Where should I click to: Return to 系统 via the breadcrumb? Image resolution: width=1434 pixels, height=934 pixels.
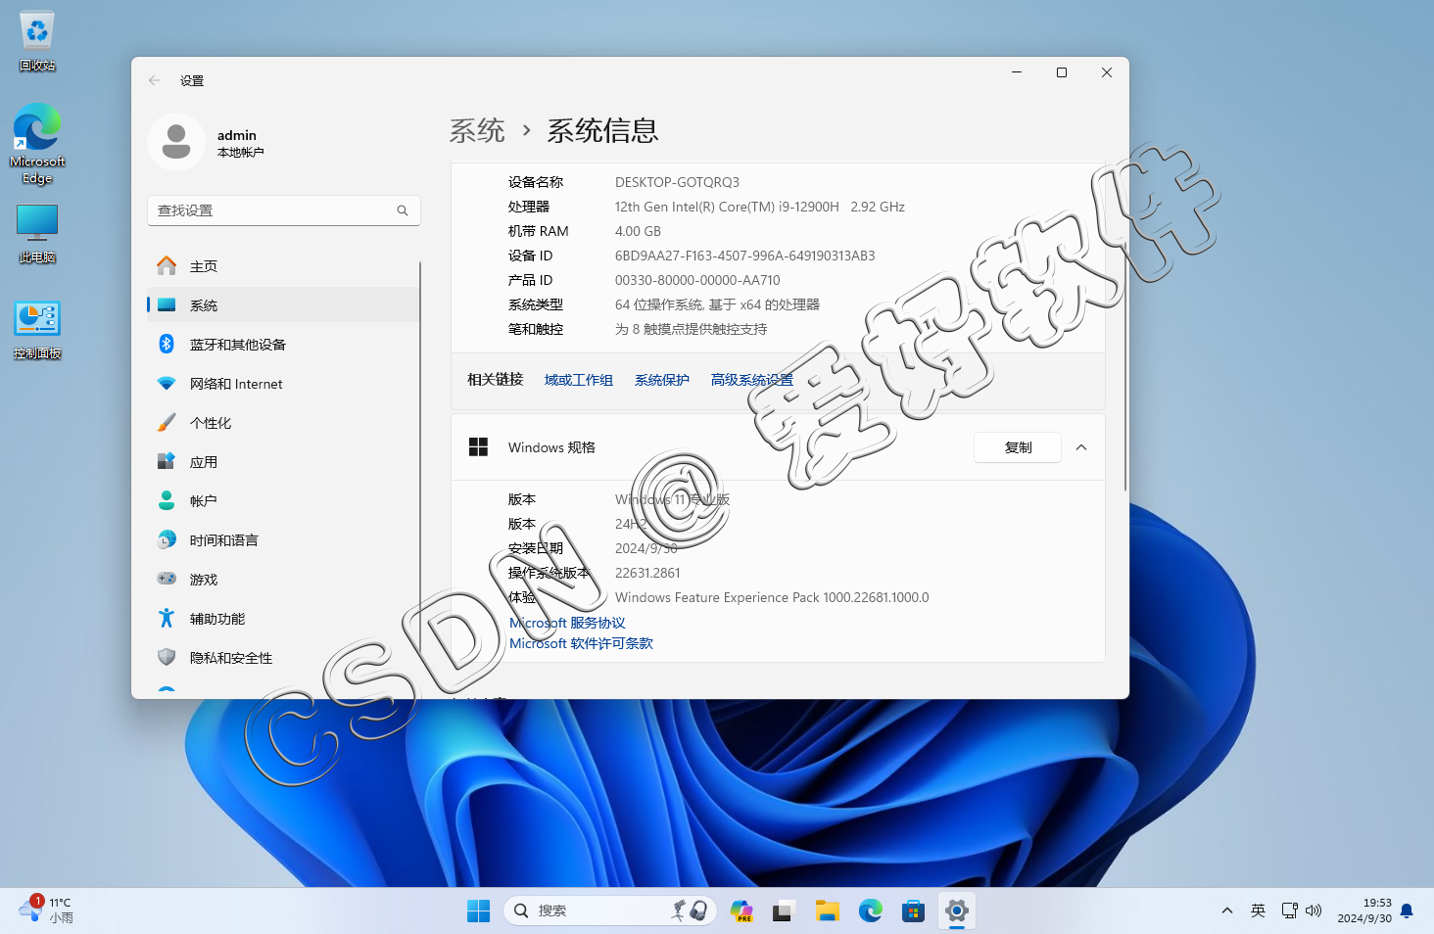[x=477, y=130]
